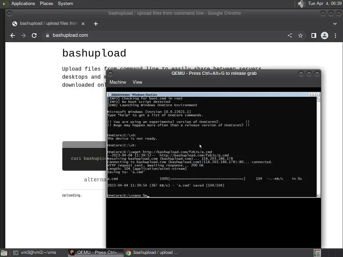Click the OneCore console scrollbar
The height and width of the screenshot is (257, 343).
point(318,147)
